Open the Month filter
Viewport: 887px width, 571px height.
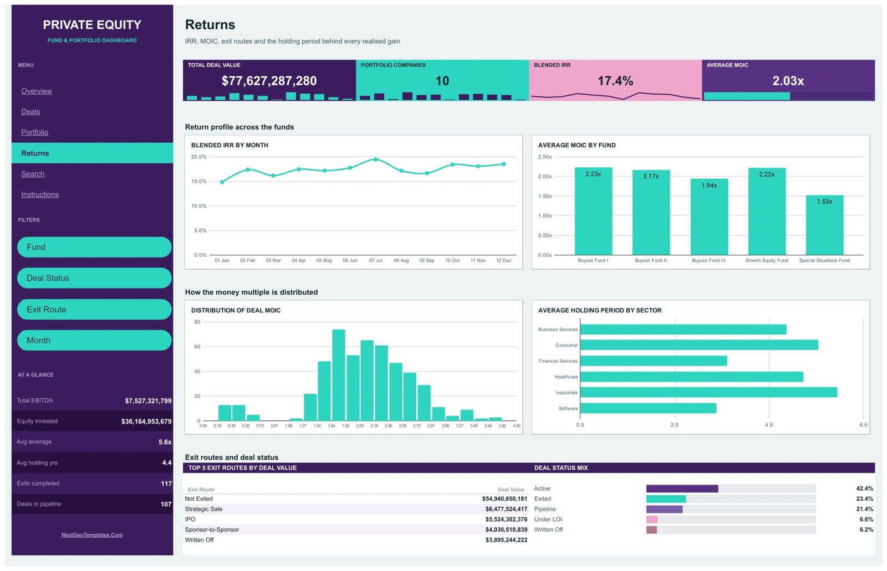point(94,341)
